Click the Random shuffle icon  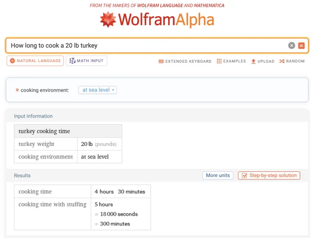[x=282, y=61]
